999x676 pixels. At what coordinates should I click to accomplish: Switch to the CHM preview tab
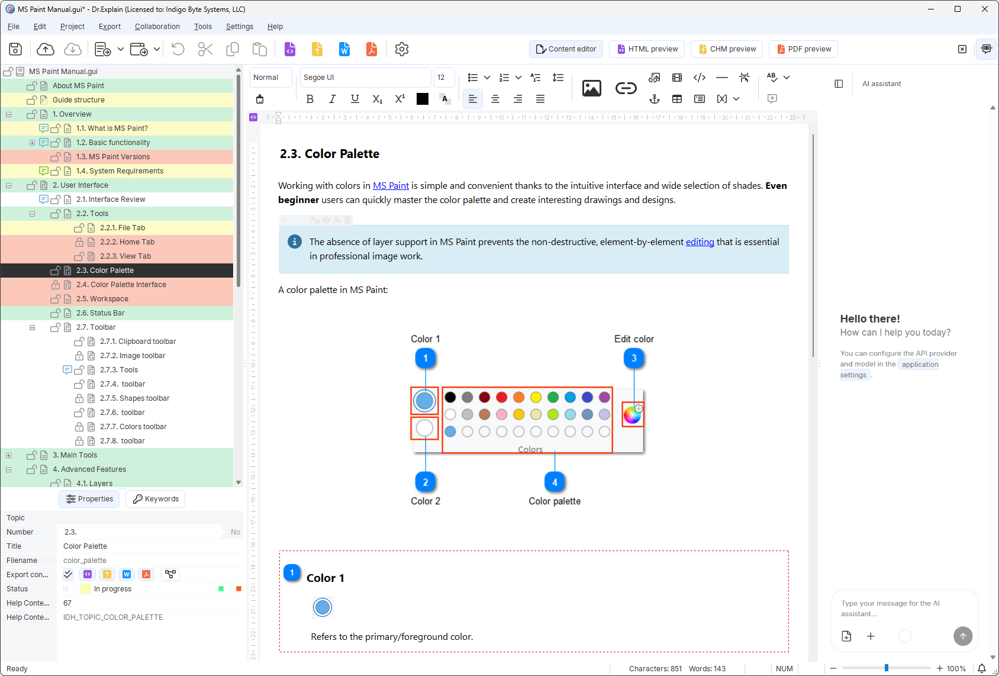727,49
